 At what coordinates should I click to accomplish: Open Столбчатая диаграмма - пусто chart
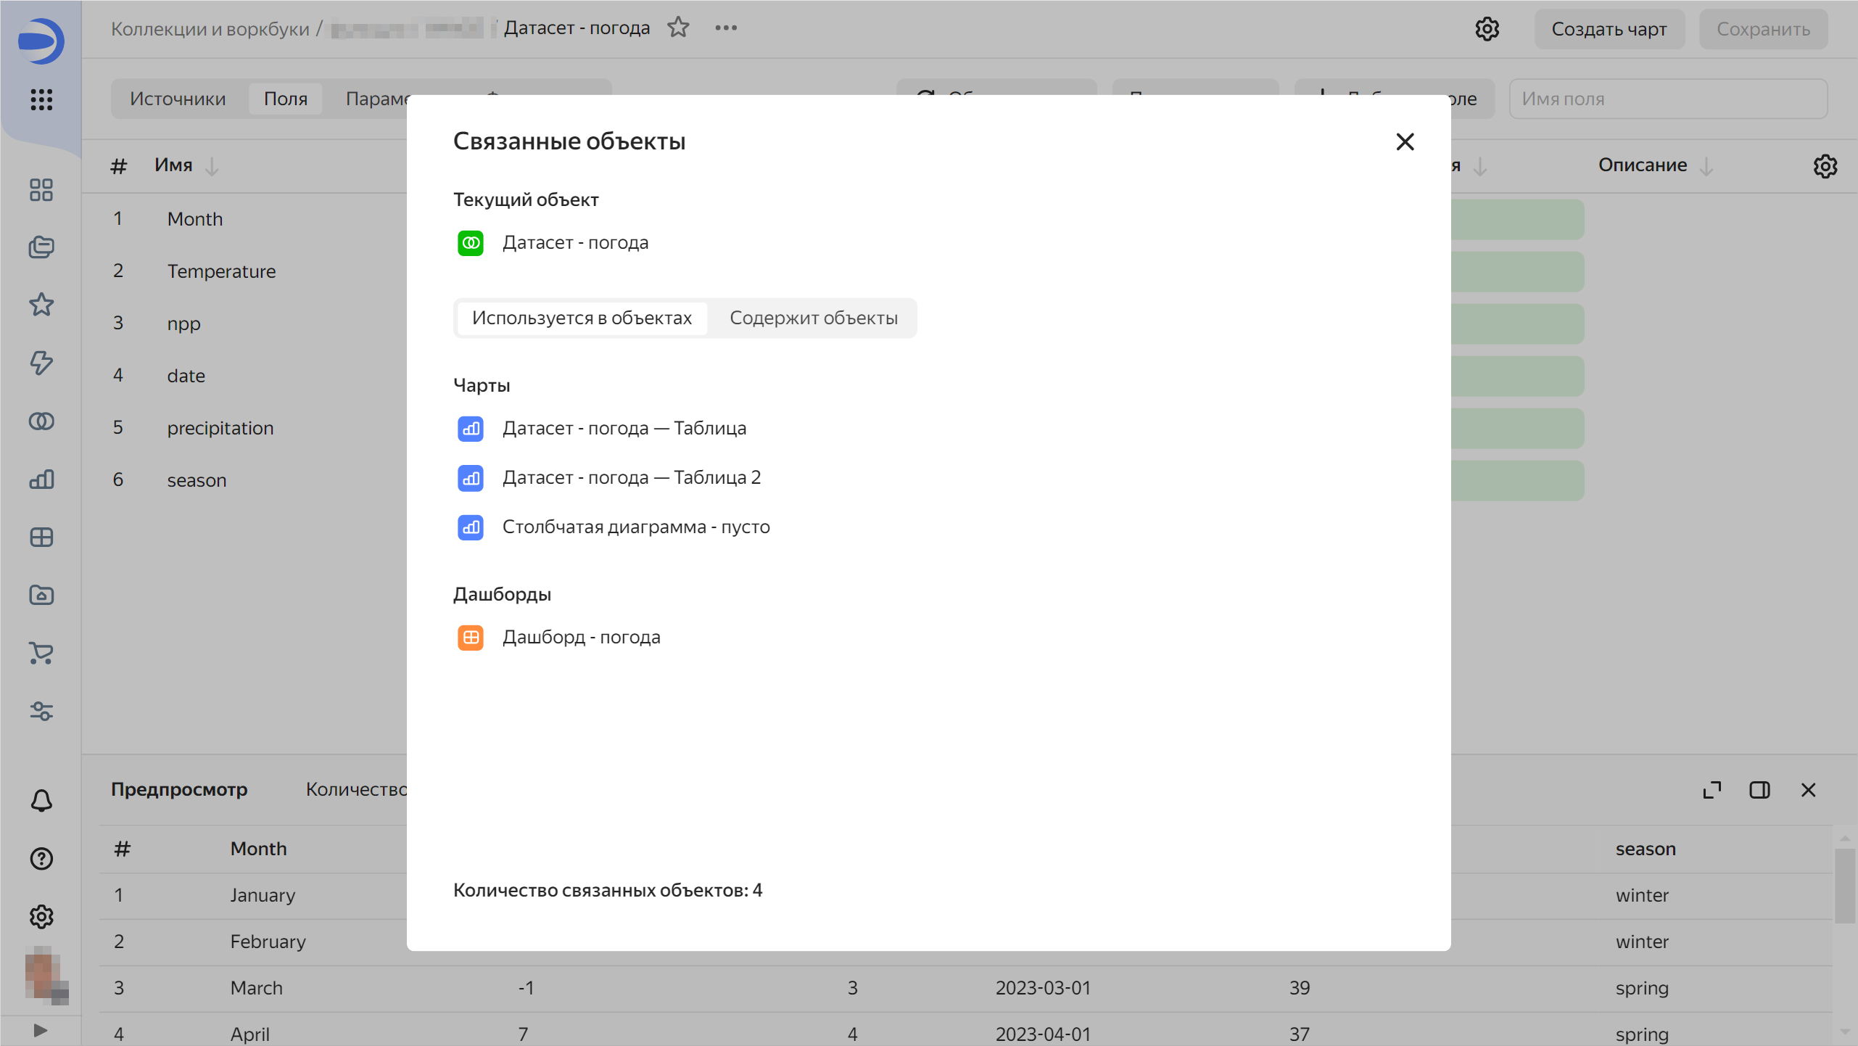[x=635, y=527]
